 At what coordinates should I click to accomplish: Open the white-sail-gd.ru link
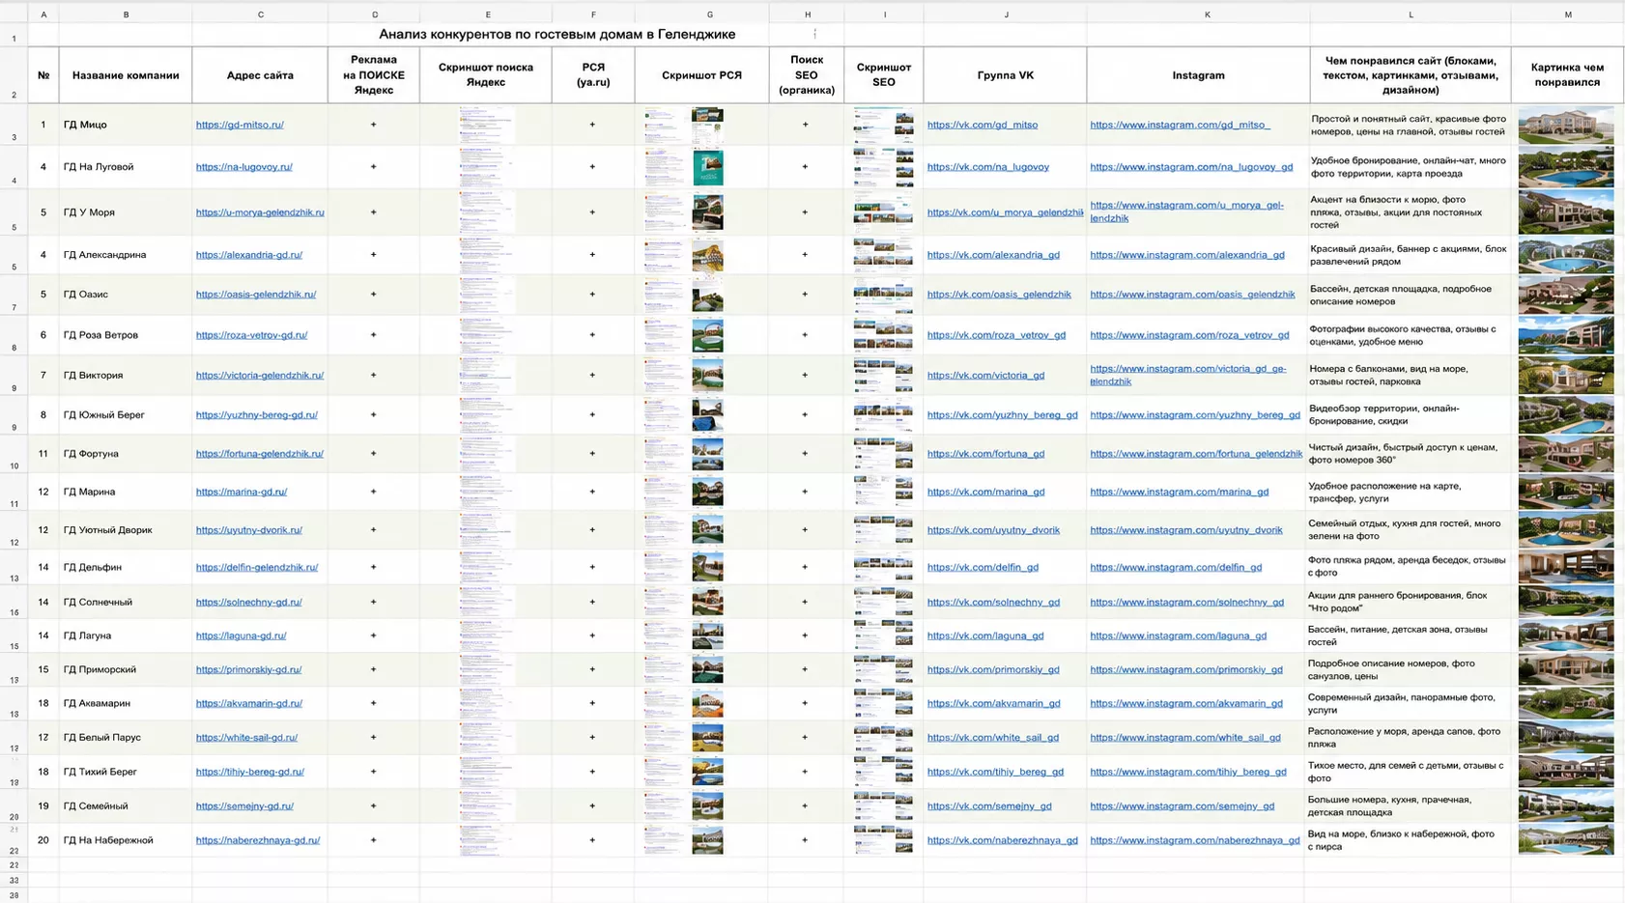pos(246,738)
